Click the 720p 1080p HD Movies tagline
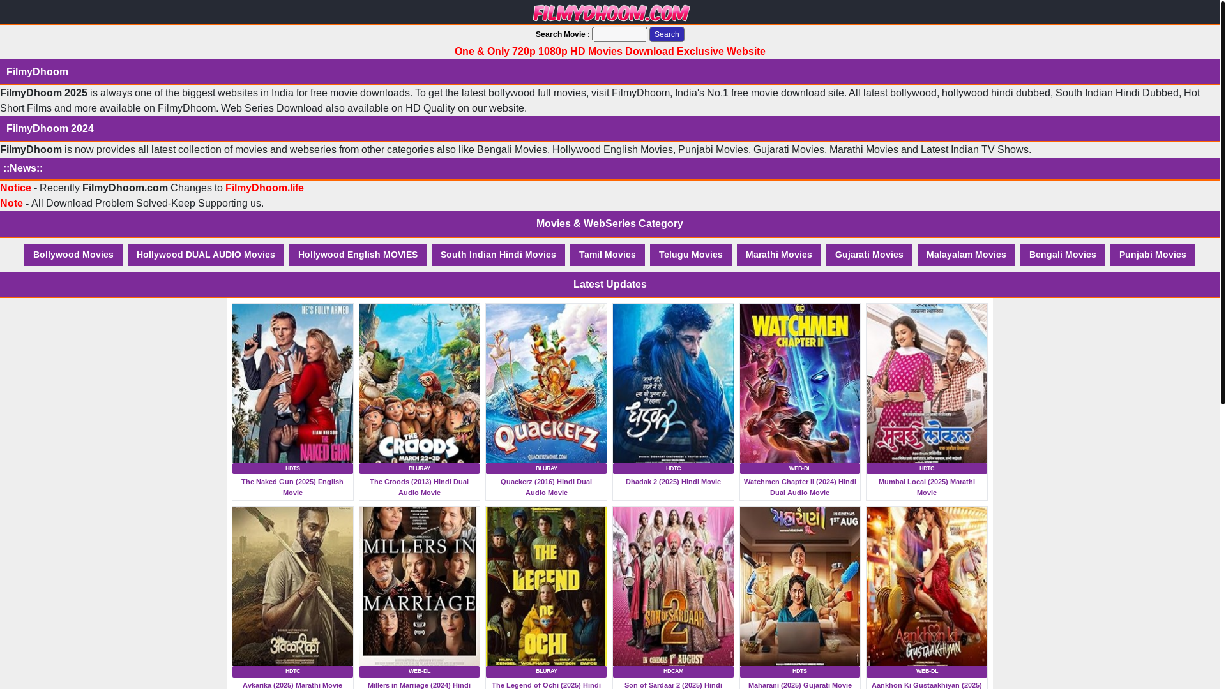The height and width of the screenshot is (689, 1226). (x=610, y=52)
